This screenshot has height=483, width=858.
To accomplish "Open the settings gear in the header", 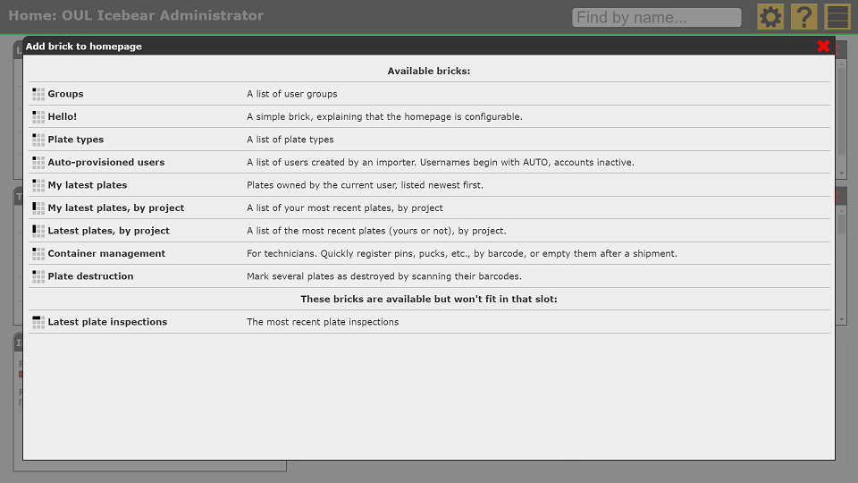I will point(770,17).
